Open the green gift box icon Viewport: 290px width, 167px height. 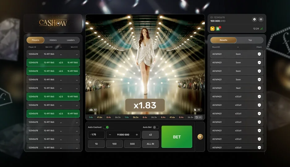[218, 29]
